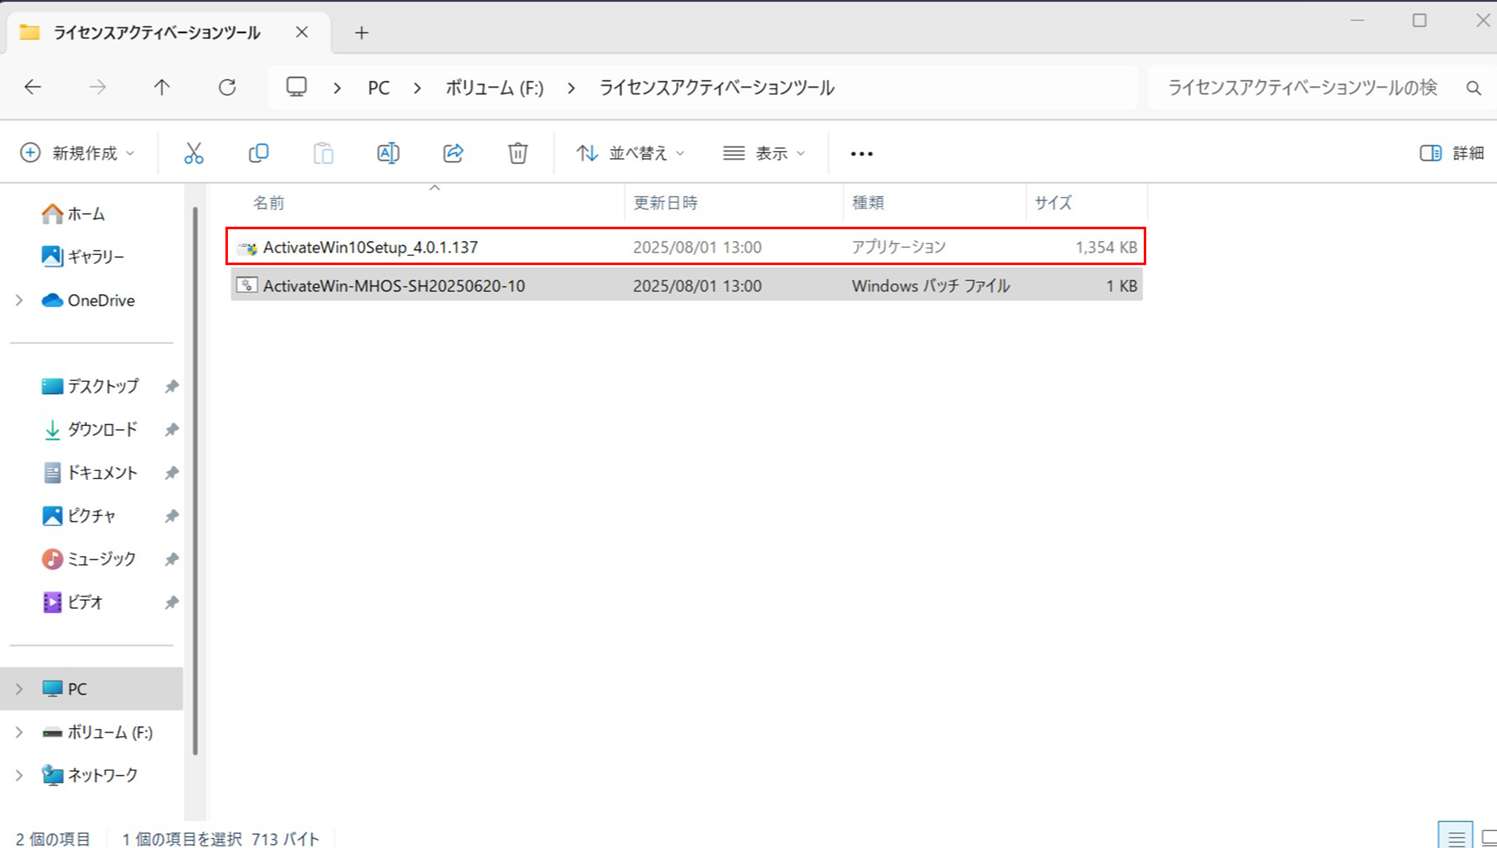Click the chevron before PC in address bar

pyautogui.click(x=337, y=88)
